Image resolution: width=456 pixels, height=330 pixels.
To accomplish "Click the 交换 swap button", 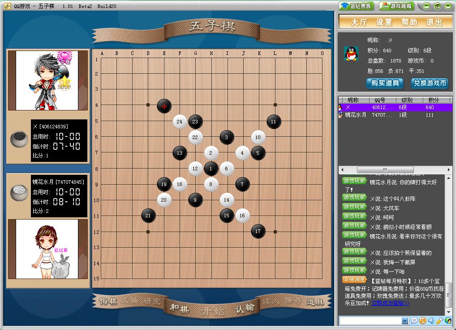I will point(130,300).
